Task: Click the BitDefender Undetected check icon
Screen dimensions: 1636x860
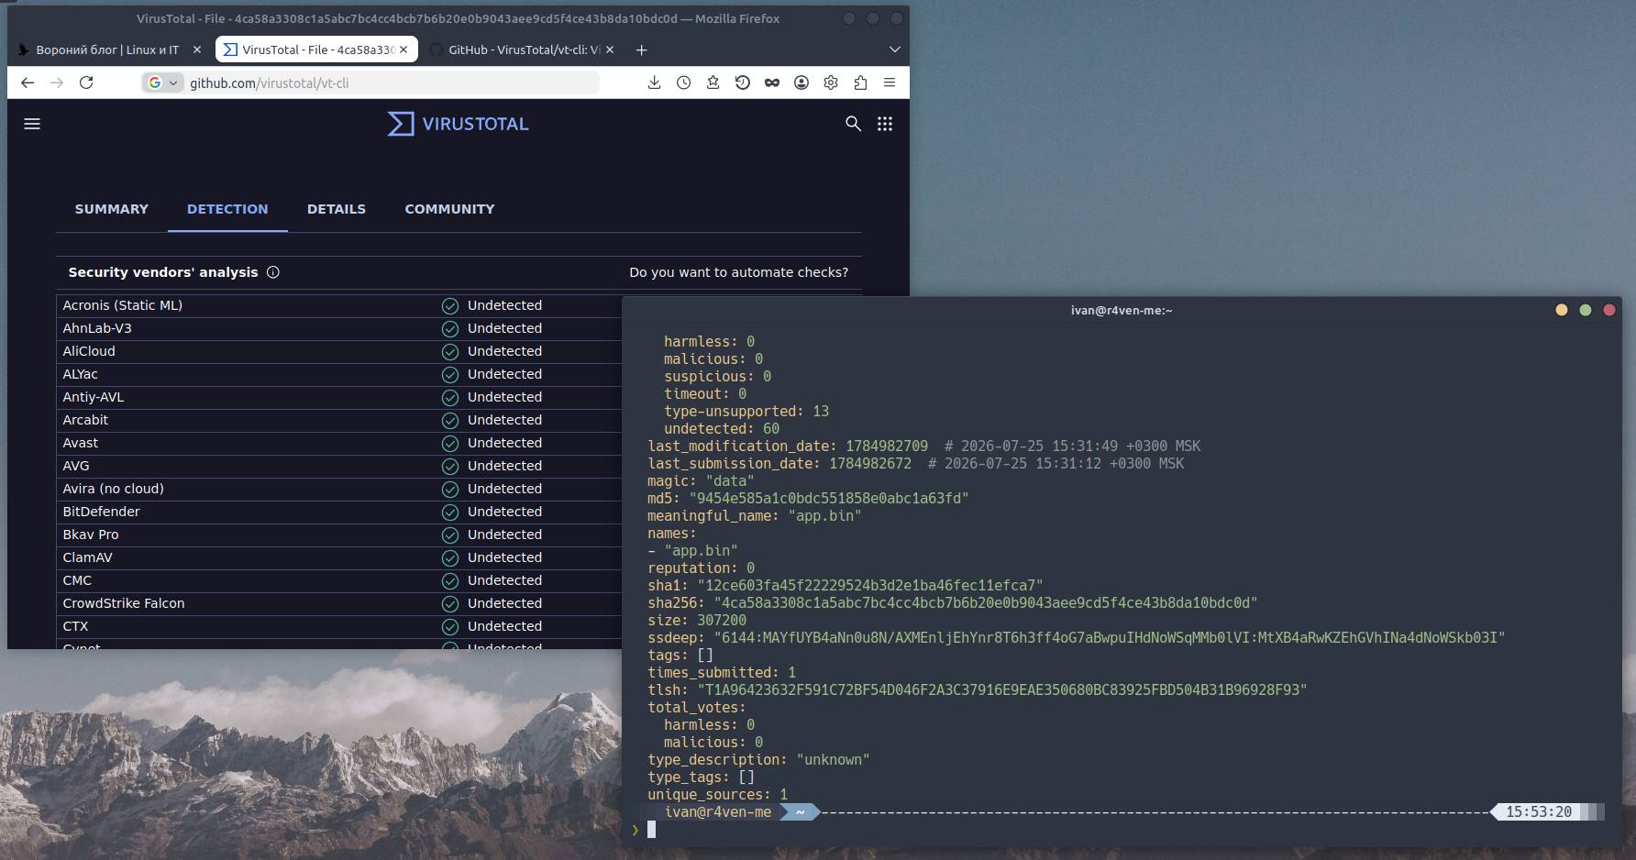Action: 450,512
